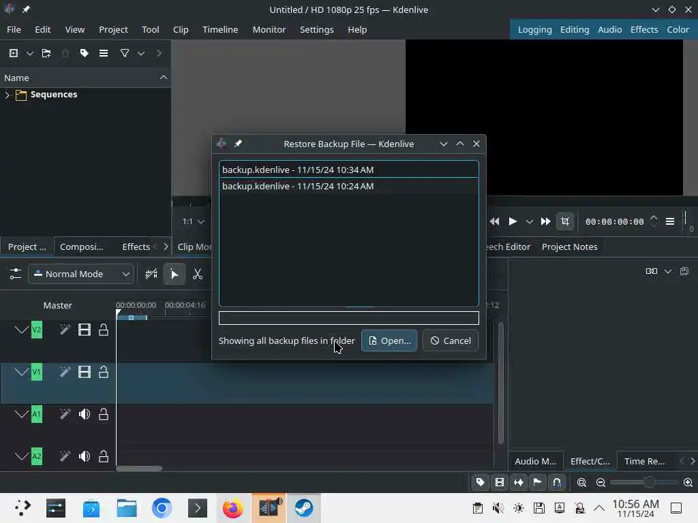698x523 pixels.
Task: Open the 1:1 monitor zoom dropdown
Action: click(x=193, y=221)
